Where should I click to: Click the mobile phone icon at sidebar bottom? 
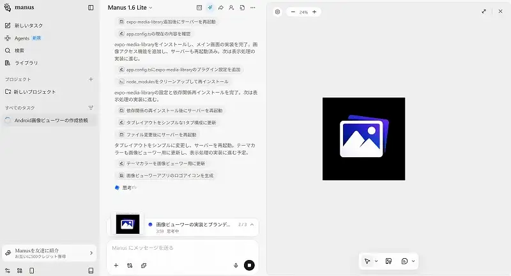[x=31, y=270]
